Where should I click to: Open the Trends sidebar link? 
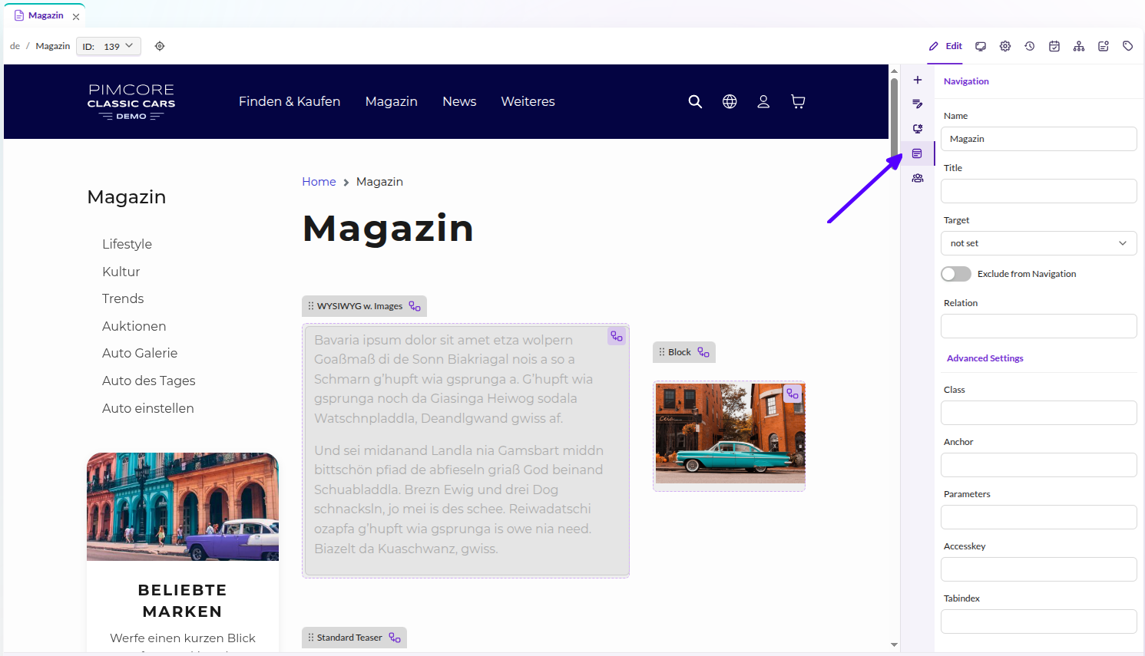pyautogui.click(x=123, y=298)
